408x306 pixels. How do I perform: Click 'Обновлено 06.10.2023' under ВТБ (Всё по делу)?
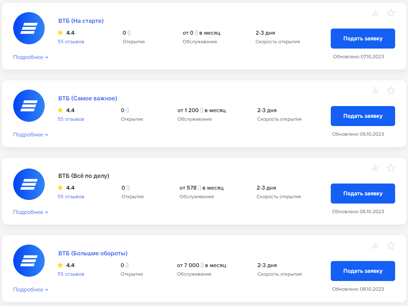(358, 212)
